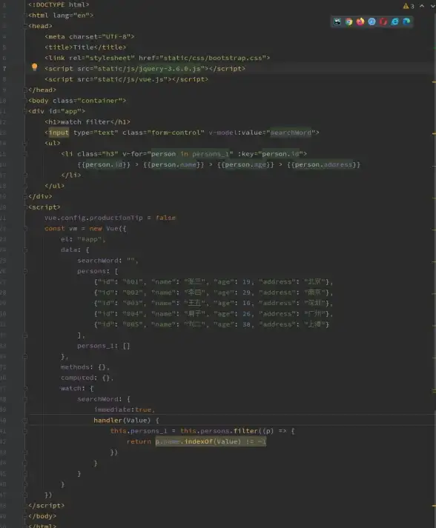Collapse the <li class="h3"> fold marker
The height and width of the screenshot is (528, 436).
[x=25, y=154]
